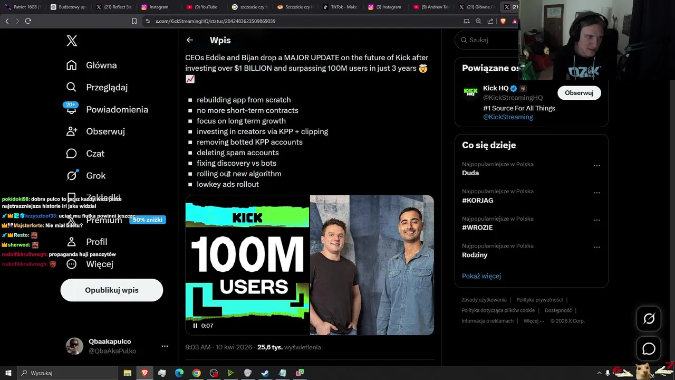675x380 pixels.
Task: Click the zoom magnifier in address bar
Action: 478,21
